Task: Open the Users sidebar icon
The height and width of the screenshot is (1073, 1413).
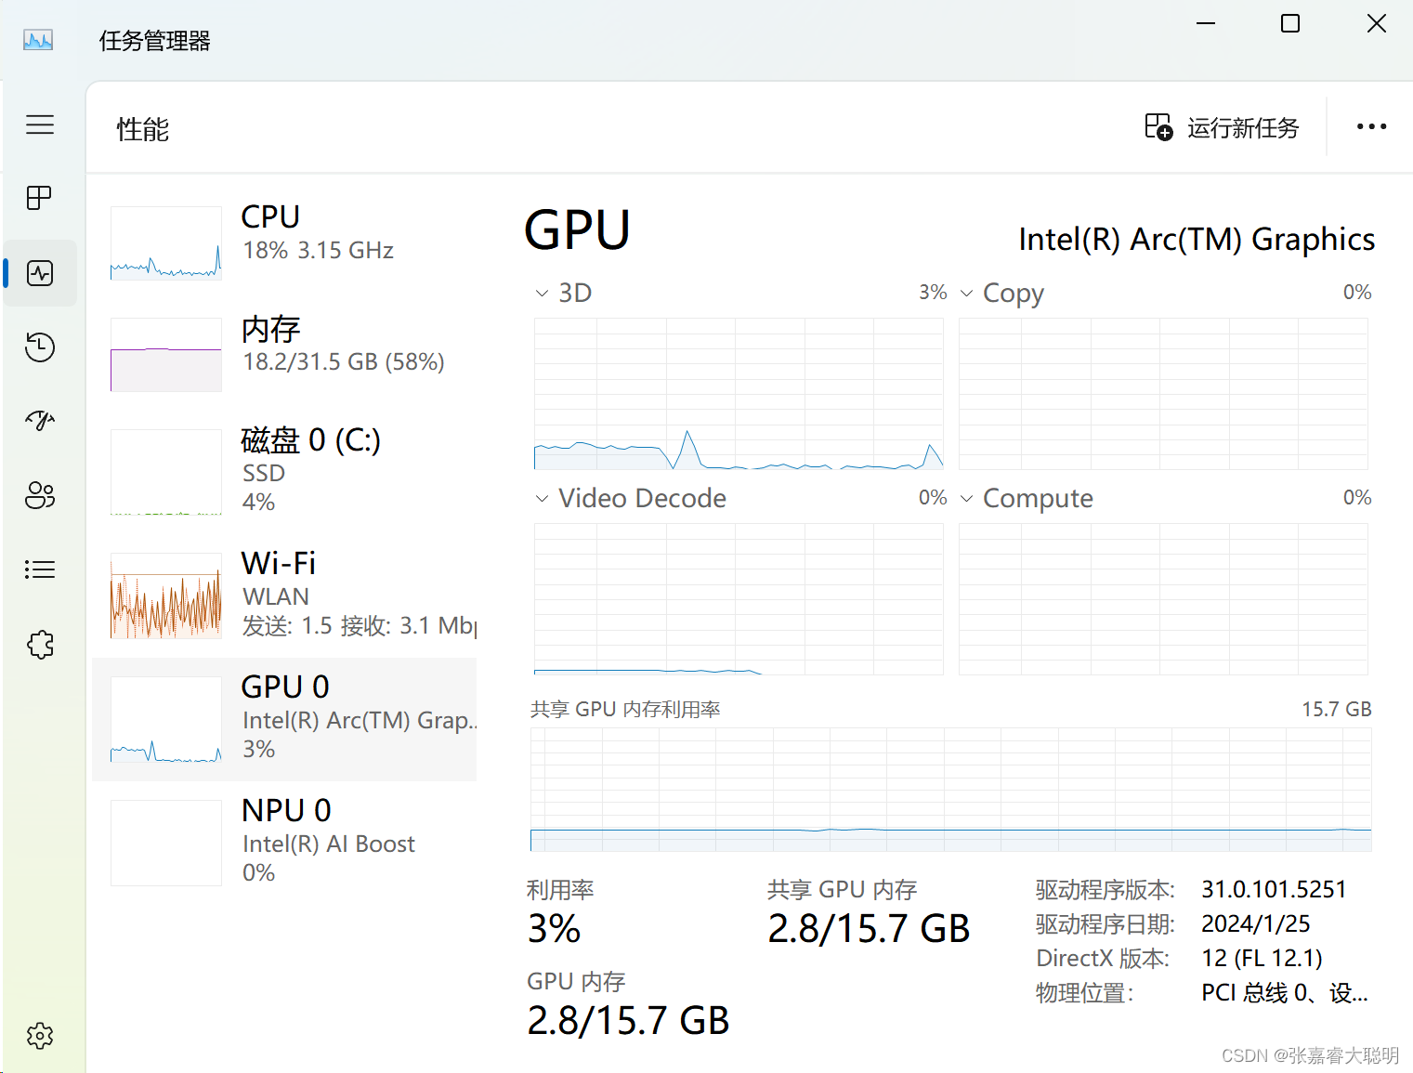Action: tap(38, 495)
